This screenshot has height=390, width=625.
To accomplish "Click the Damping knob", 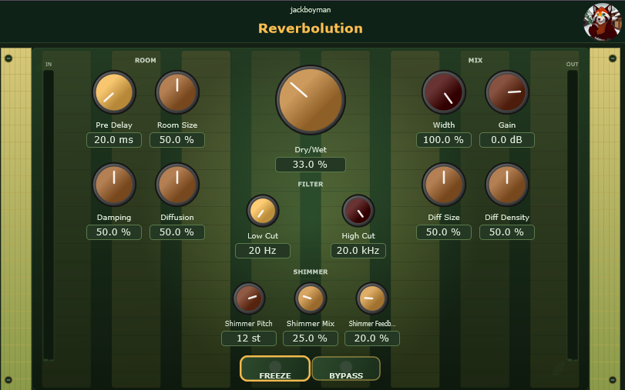I will [x=114, y=185].
